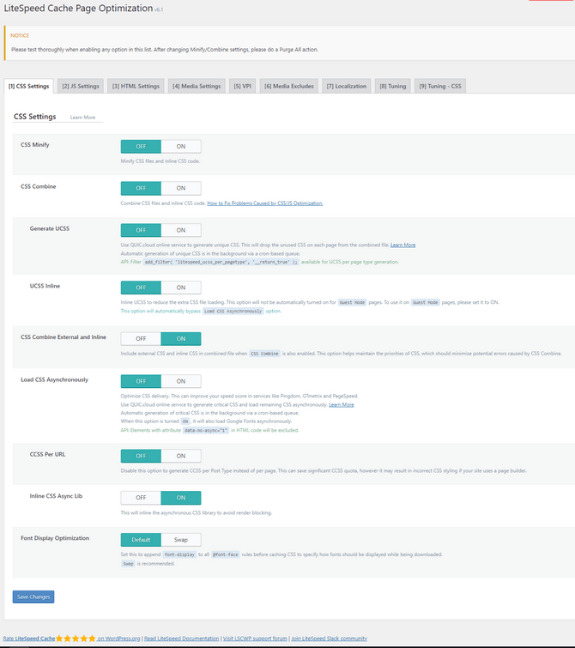Enable CCSS Per URL
The image size is (575, 648).
pos(181,455)
